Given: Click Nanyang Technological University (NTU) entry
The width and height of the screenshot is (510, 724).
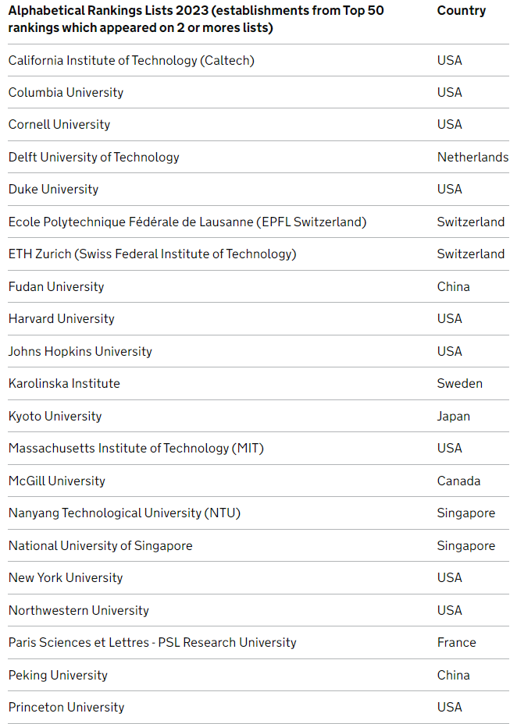Looking at the screenshot, I should pos(124,513).
